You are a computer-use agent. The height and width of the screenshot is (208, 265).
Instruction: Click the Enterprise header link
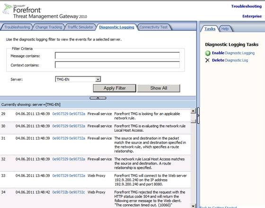pyautogui.click(x=252, y=17)
